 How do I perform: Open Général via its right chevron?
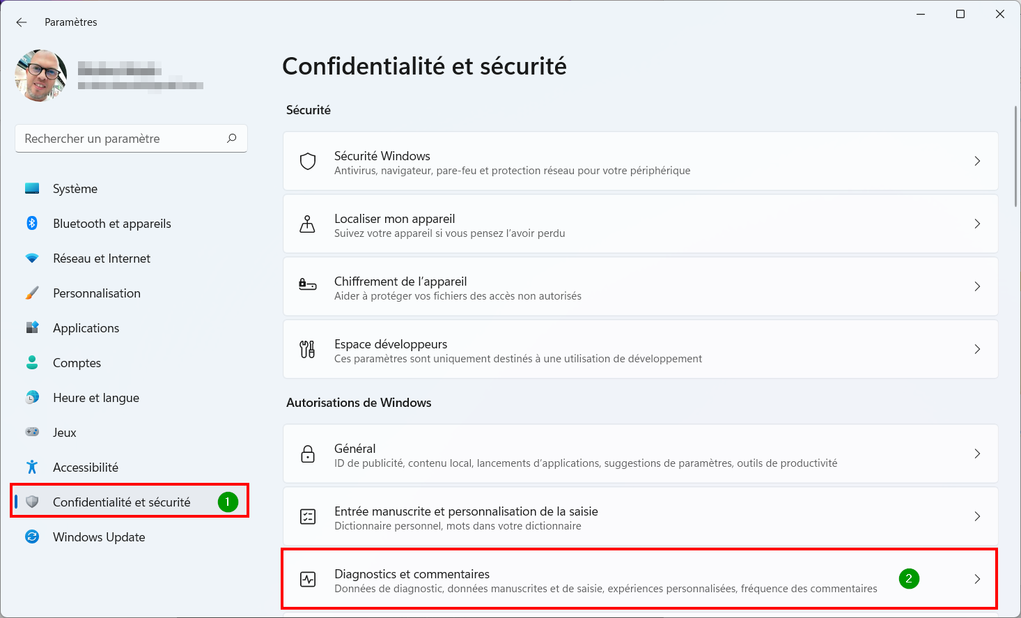pyautogui.click(x=977, y=454)
